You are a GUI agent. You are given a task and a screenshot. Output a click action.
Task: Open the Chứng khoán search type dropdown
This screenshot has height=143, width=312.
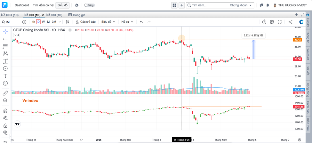coord(241,5)
